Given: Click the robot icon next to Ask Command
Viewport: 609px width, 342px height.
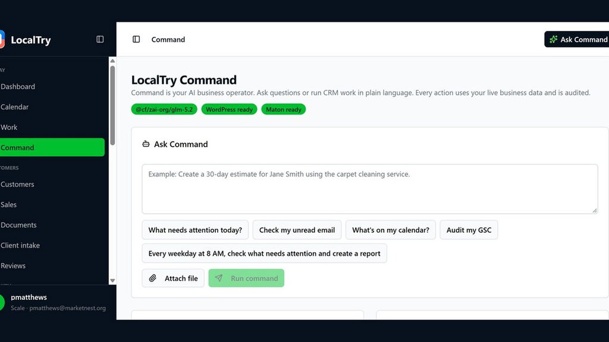Looking at the screenshot, I should coord(146,144).
